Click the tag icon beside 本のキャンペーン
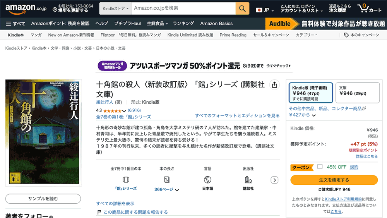This screenshot has width=387, height=218. click(346, 35)
